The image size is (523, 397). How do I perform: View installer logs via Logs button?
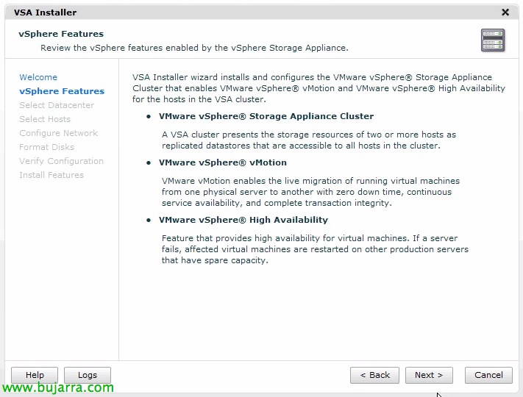[x=88, y=375]
